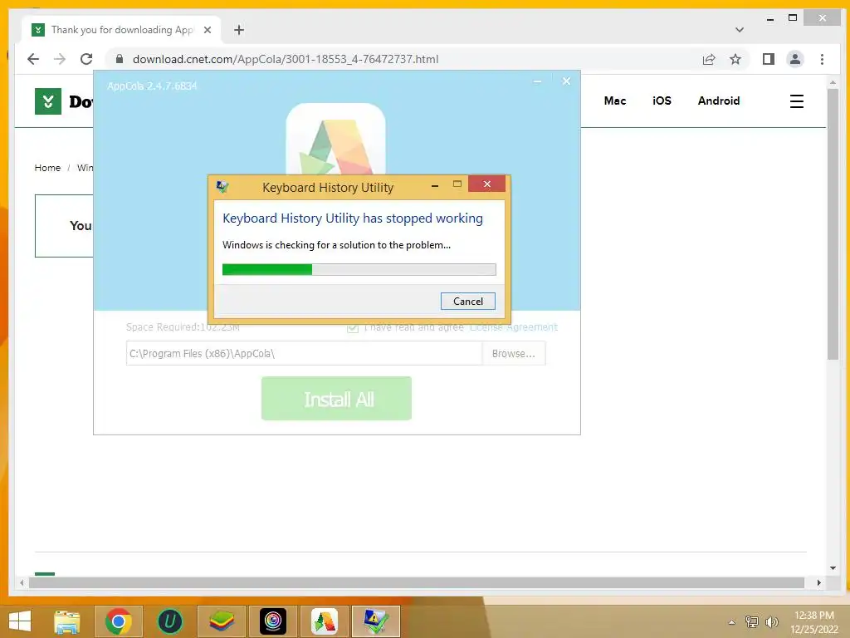Open the tab search chevron
The height and width of the screenshot is (638, 850).
click(740, 30)
